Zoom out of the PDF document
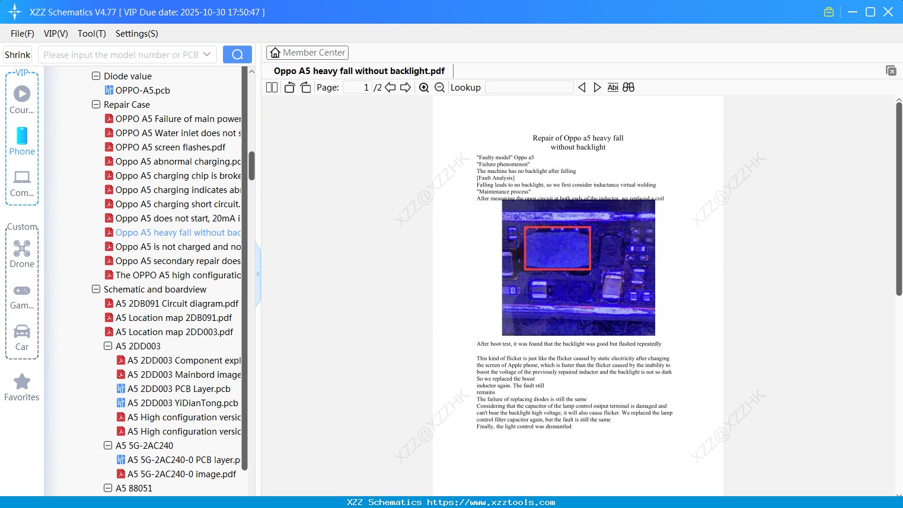 pyautogui.click(x=439, y=88)
